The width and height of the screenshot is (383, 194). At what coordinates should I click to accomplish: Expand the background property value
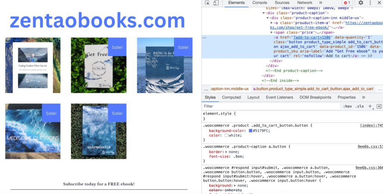(235, 185)
